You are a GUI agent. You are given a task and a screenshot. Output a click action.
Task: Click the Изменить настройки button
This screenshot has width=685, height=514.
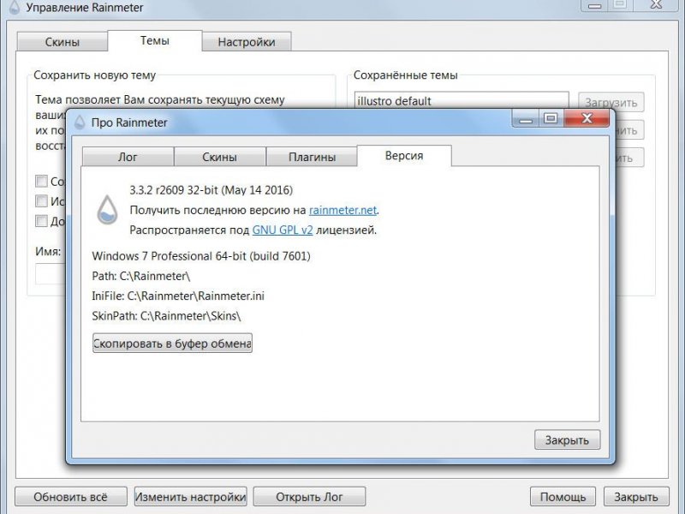tap(190, 497)
